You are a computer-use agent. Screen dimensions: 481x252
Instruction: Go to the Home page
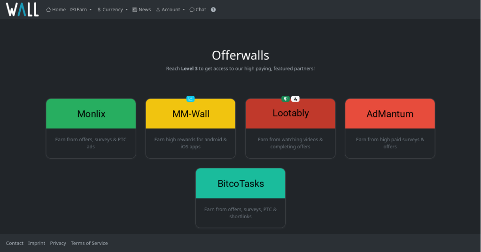point(56,9)
